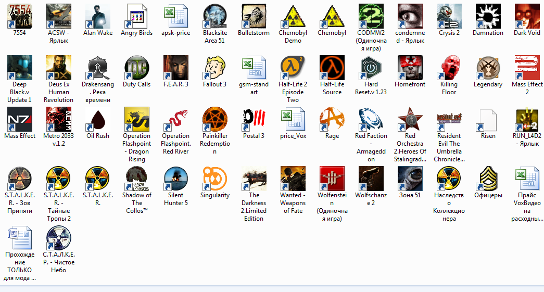Click the RUN_L4D2 shortcut icon
This screenshot has width=544, height=292.
[x=527, y=119]
